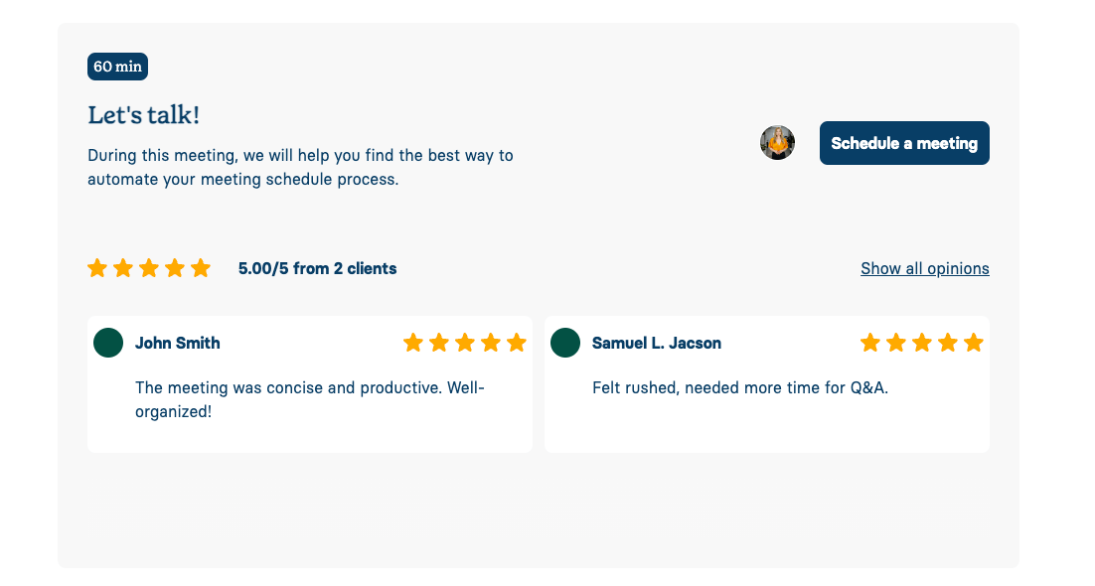Image resolution: width=1095 pixels, height=586 pixels.
Task: Click the last star in Samuel's review rating
Action: (973, 342)
